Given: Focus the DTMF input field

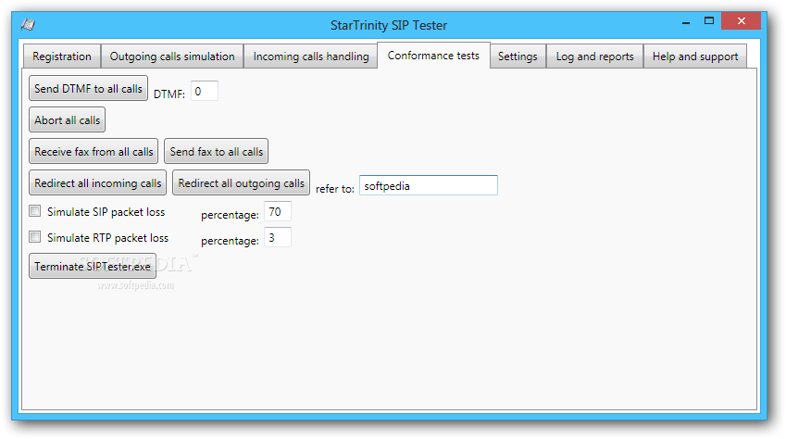Looking at the screenshot, I should (x=205, y=92).
